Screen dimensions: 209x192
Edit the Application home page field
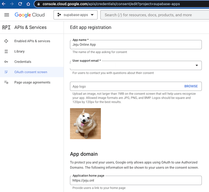click(x=136, y=180)
